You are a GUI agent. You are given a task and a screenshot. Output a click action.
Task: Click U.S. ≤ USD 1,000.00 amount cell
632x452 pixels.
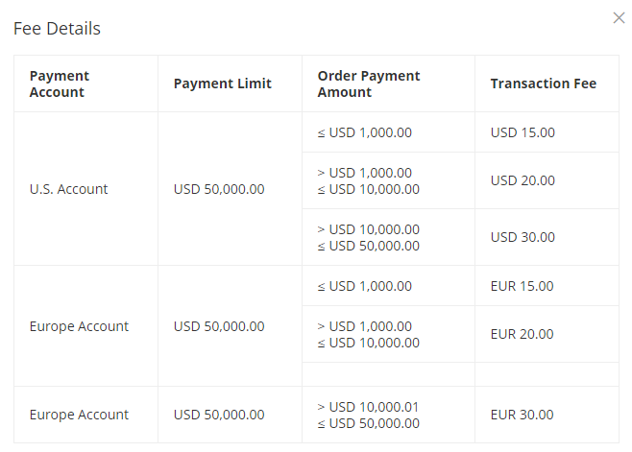click(388, 132)
